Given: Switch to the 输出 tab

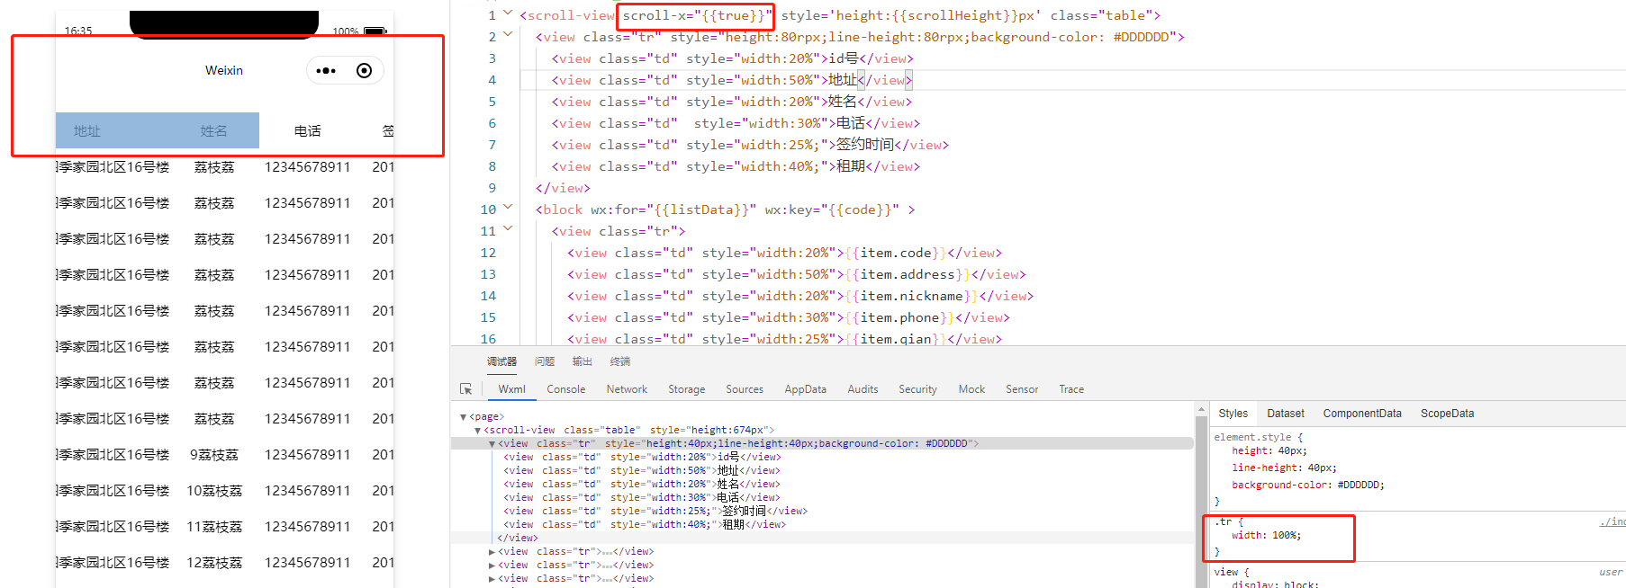Looking at the screenshot, I should click(583, 361).
